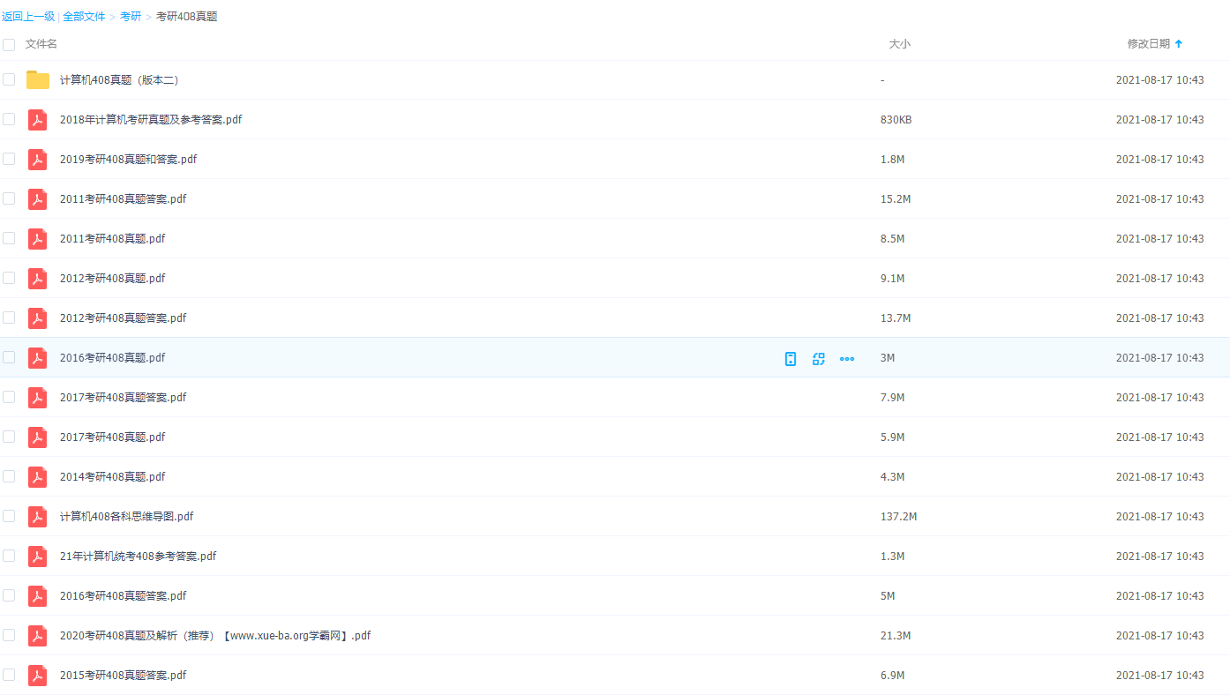The image size is (1230, 695).
Task: Click PDF icon beside 计算机408各科思维导图.pdf
Action: point(37,517)
